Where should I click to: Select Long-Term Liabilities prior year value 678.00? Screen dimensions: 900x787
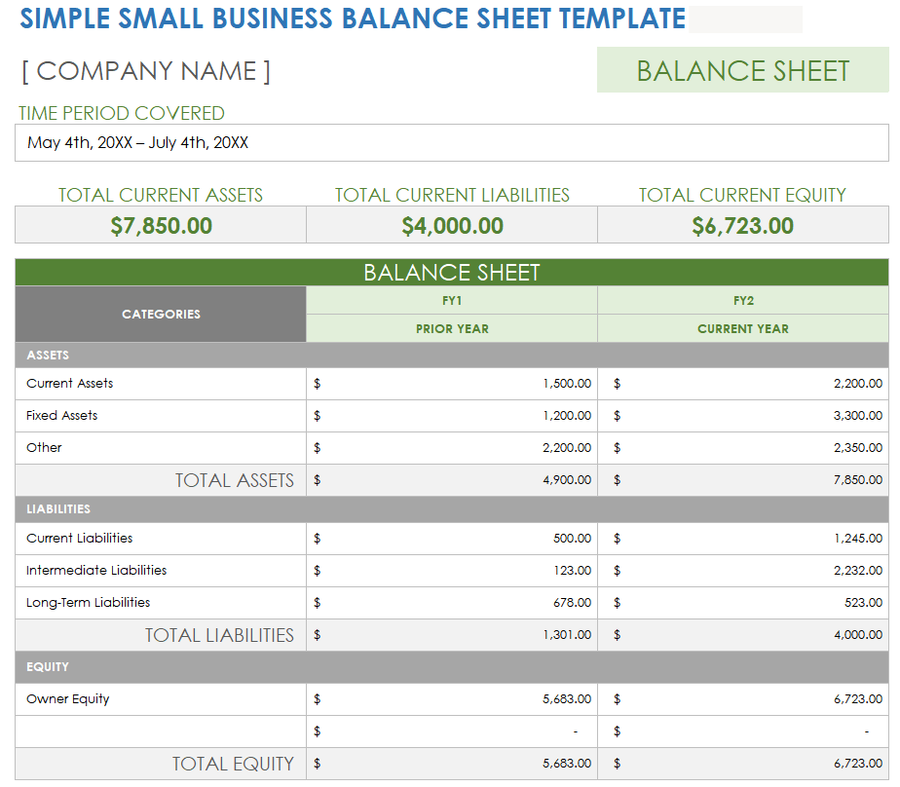click(452, 603)
